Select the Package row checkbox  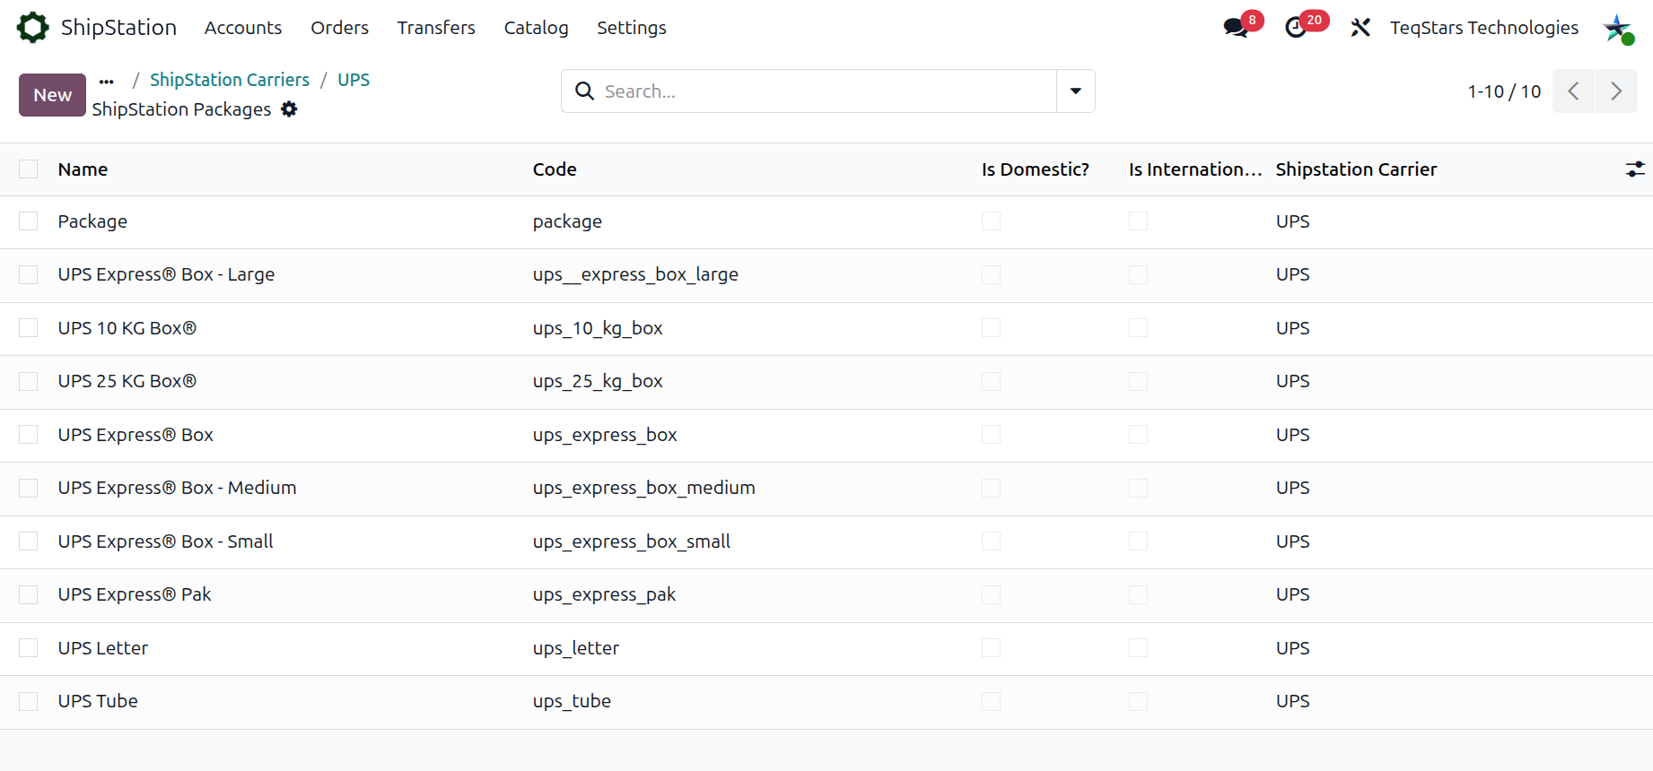(x=29, y=221)
